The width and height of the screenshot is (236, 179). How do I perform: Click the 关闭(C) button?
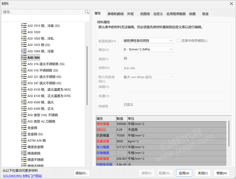point(203,173)
